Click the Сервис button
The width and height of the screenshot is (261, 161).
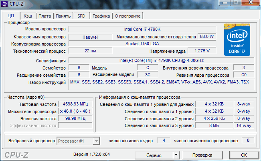[x=154, y=155]
